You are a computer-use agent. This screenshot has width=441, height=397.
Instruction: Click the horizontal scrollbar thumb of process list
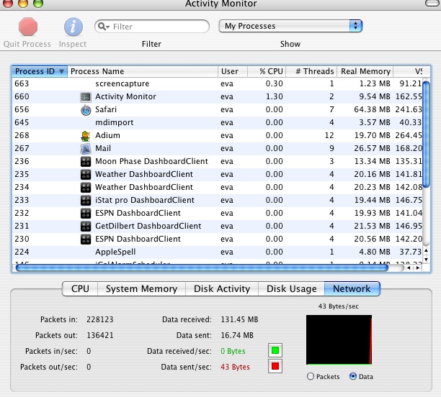(202, 268)
